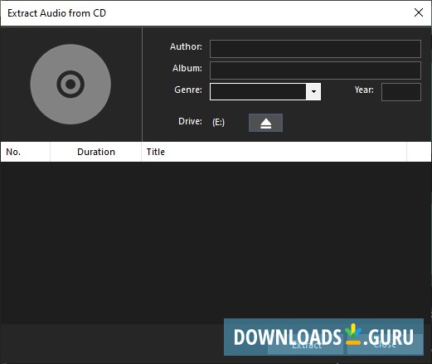
Task: Focus the Year input box
Action: coord(401,92)
